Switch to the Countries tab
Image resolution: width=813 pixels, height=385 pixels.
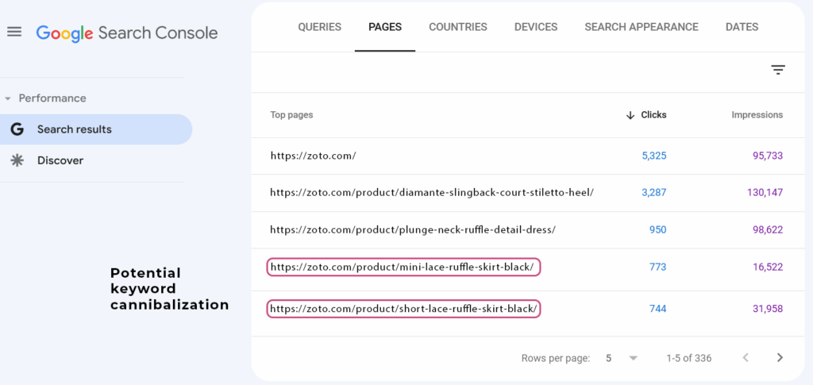click(458, 27)
